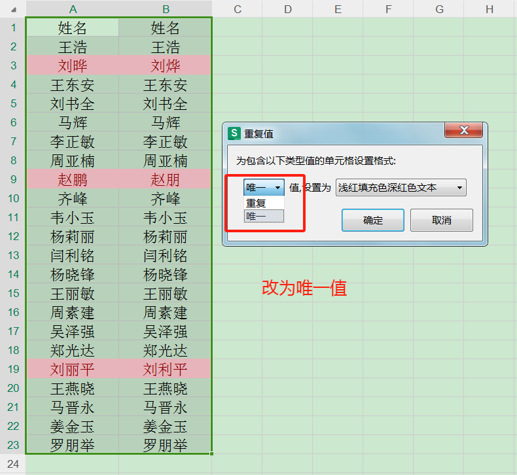
Task: Click cell 马辉 in column B
Action: pos(165,122)
